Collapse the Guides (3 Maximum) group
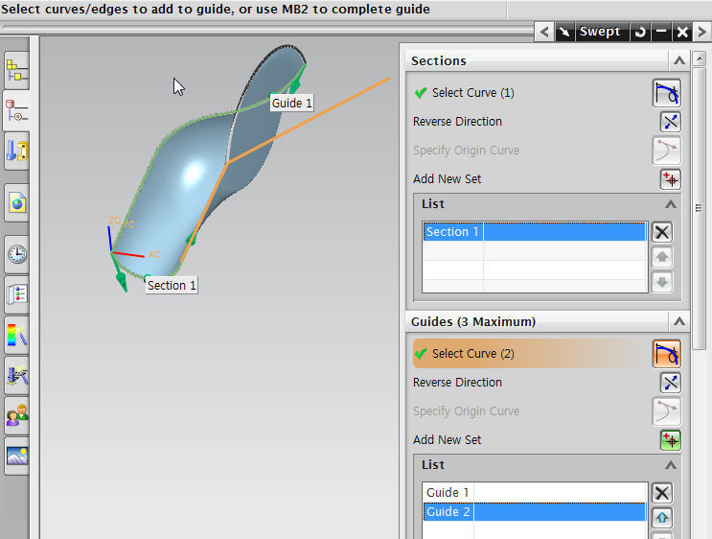 [679, 321]
